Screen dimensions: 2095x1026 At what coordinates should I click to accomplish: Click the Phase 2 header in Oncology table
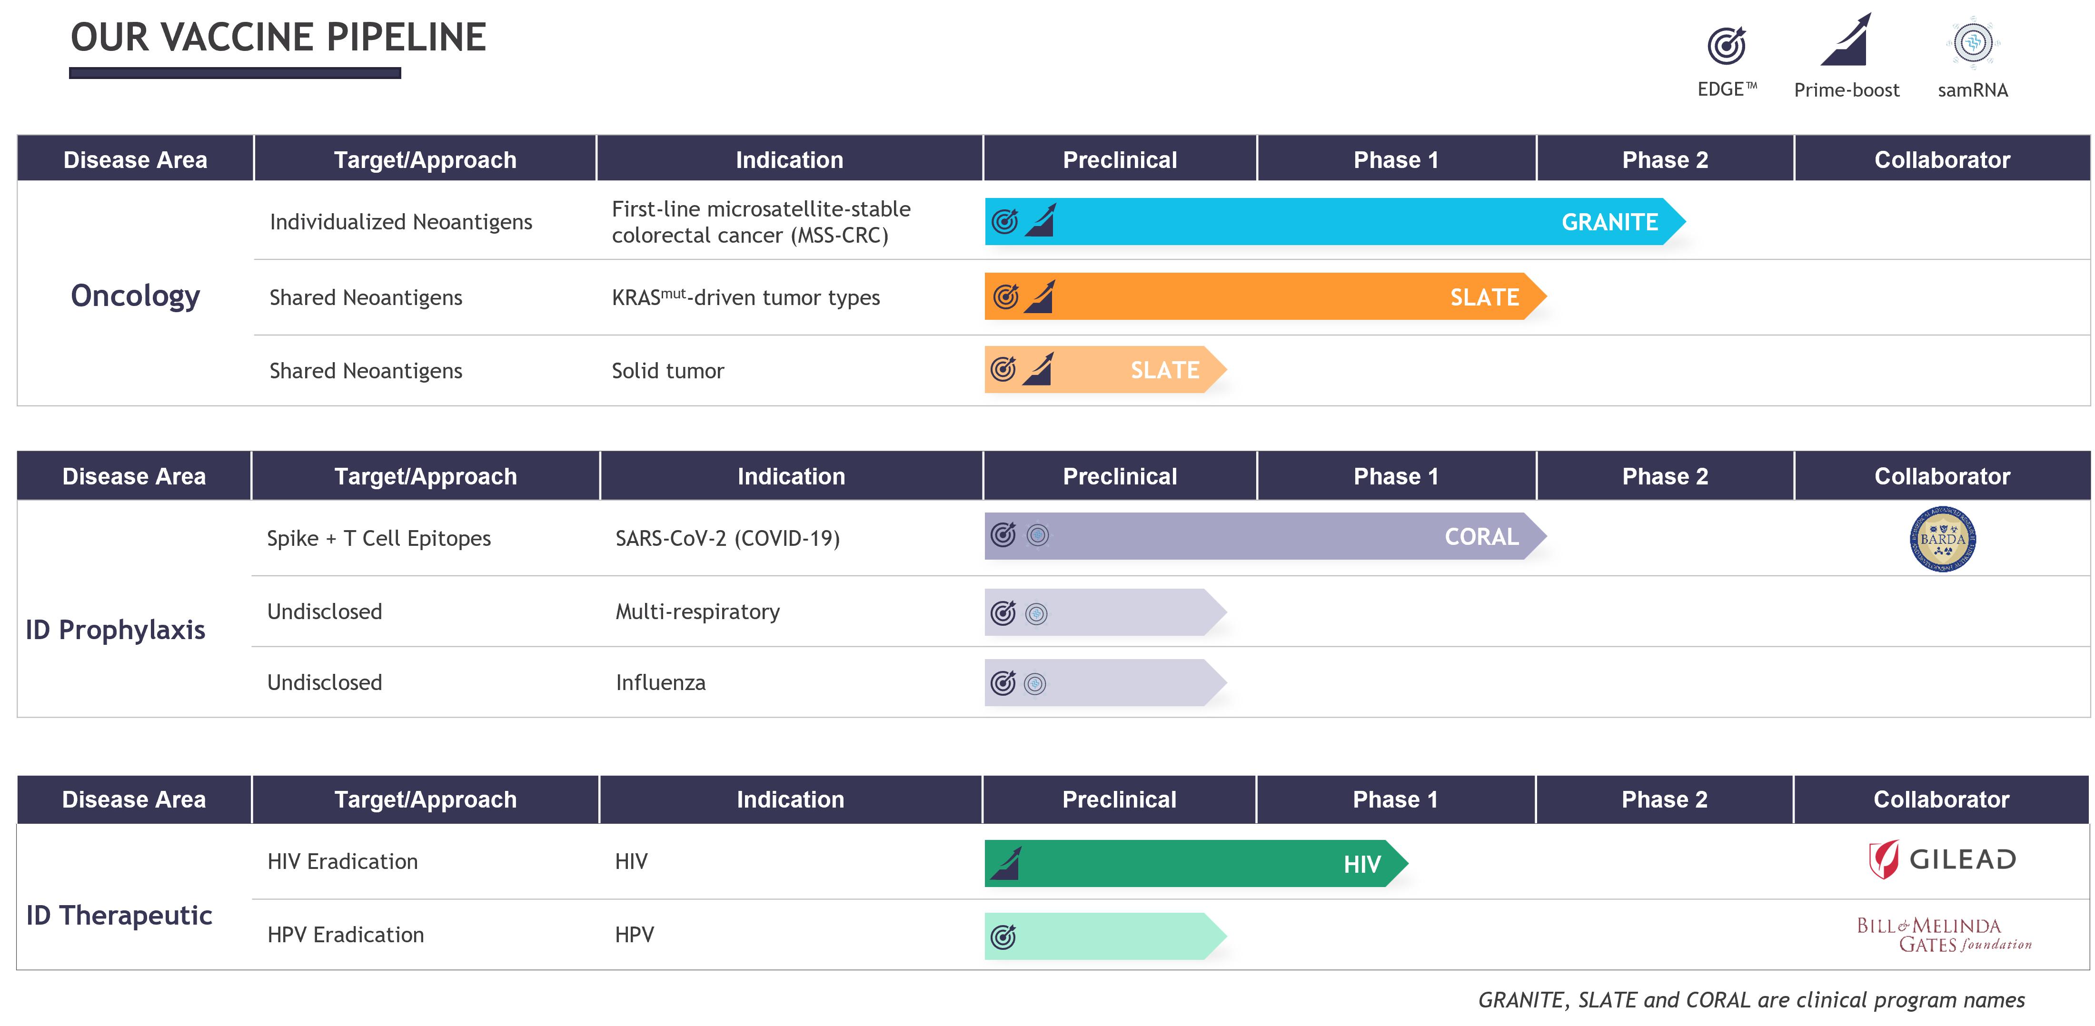[x=1665, y=159]
